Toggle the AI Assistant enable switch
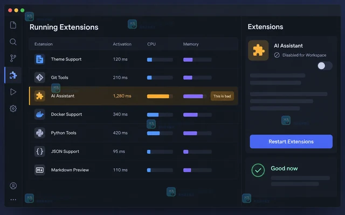The height and width of the screenshot is (215, 345). 325,66
